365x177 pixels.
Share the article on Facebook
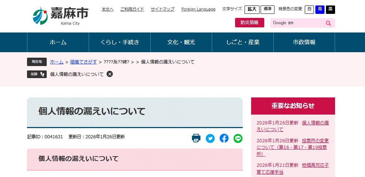coord(224,138)
